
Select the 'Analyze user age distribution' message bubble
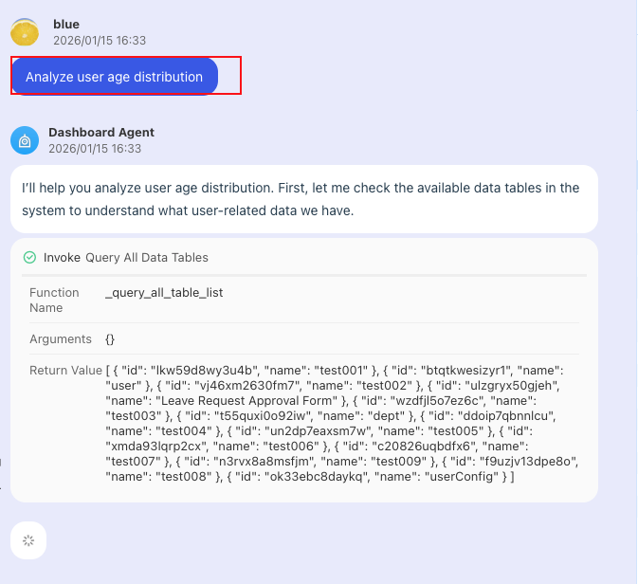[x=115, y=77]
